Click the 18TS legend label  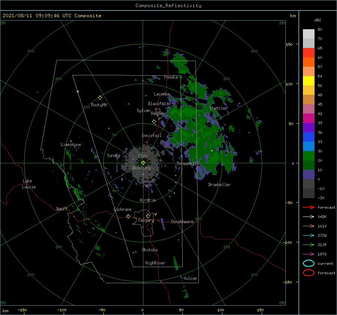pyautogui.click(x=322, y=254)
